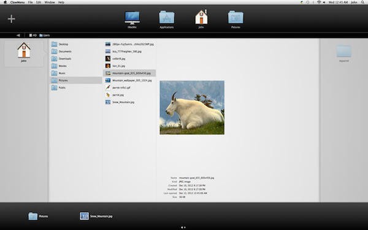This screenshot has height=230, width=368.
Task: Click the back arrow in path bar
Action: [18, 36]
